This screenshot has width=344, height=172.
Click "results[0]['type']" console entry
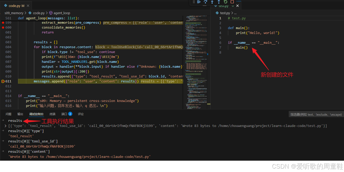(26, 131)
